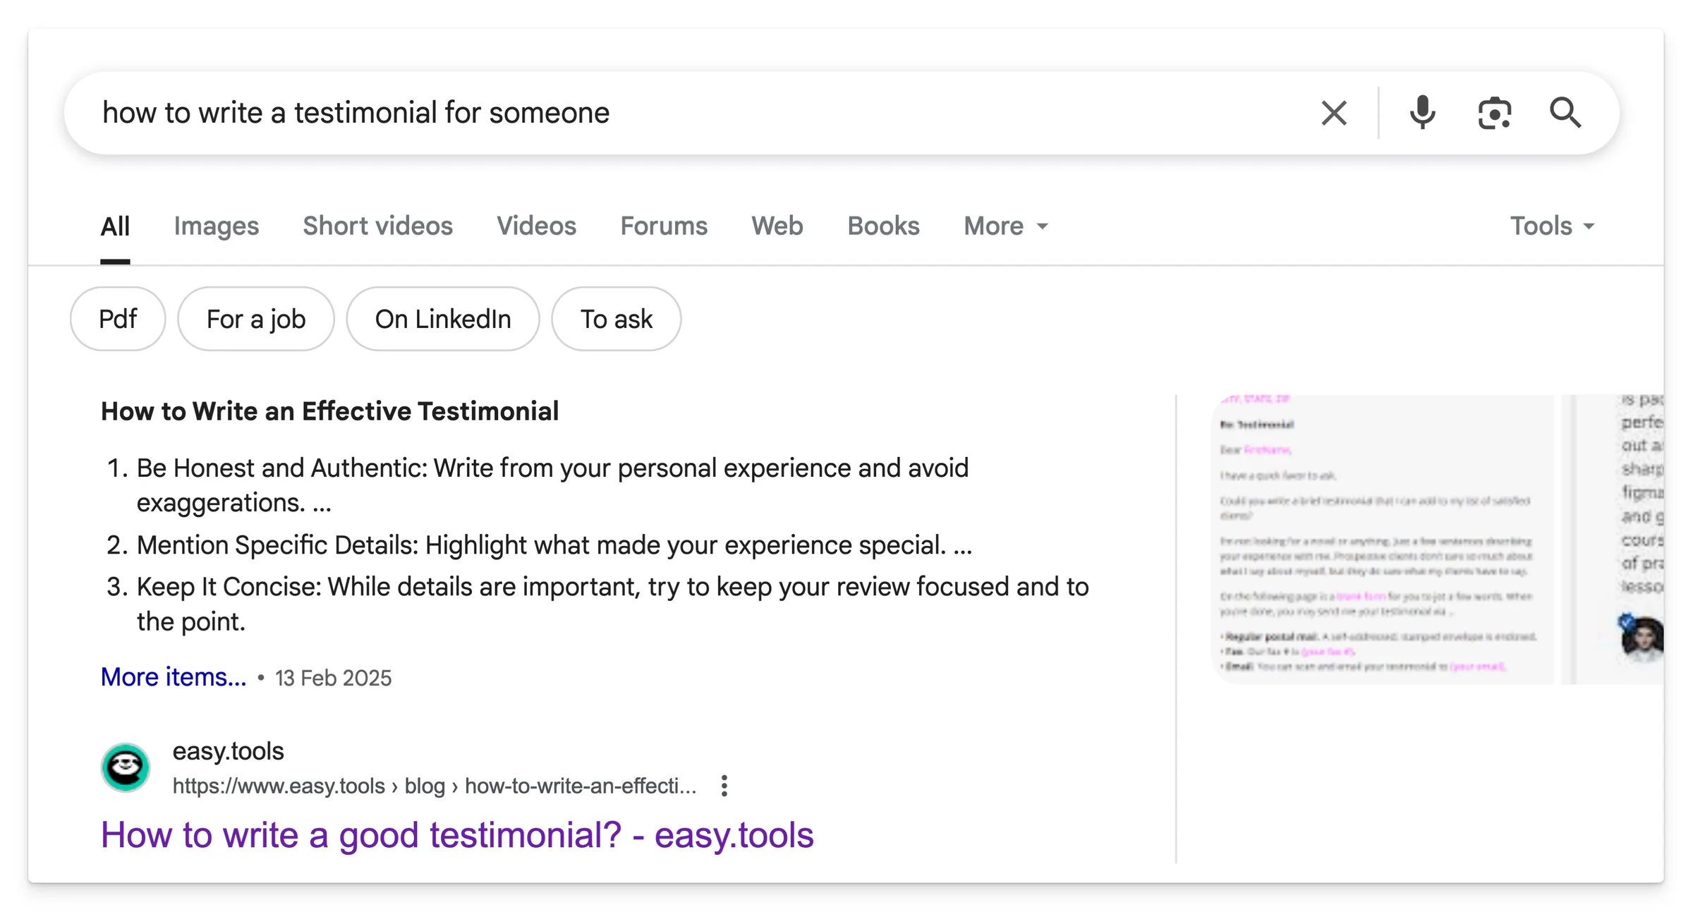Apply the For a job chip
Screen dimensions: 1693x912
(x=255, y=319)
